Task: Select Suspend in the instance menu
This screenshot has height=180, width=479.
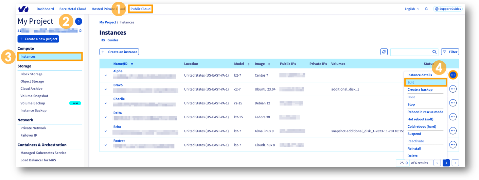Action: [414, 134]
